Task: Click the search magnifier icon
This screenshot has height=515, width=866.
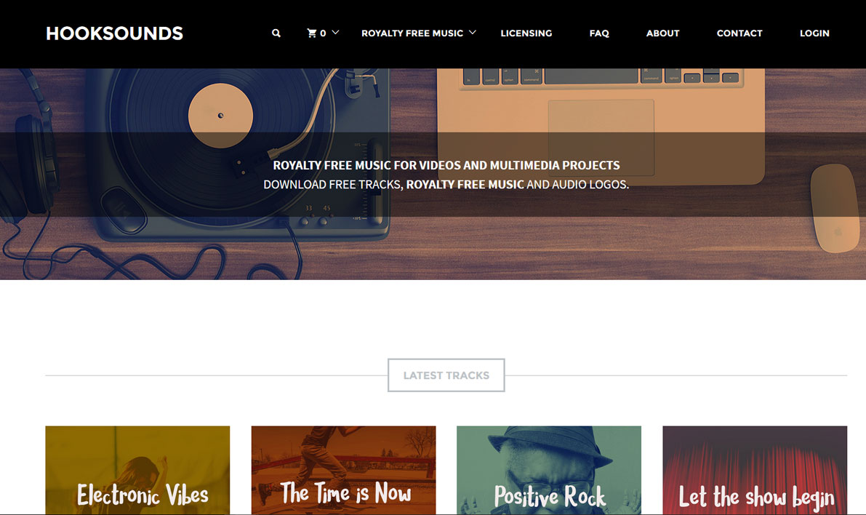Action: (x=276, y=33)
